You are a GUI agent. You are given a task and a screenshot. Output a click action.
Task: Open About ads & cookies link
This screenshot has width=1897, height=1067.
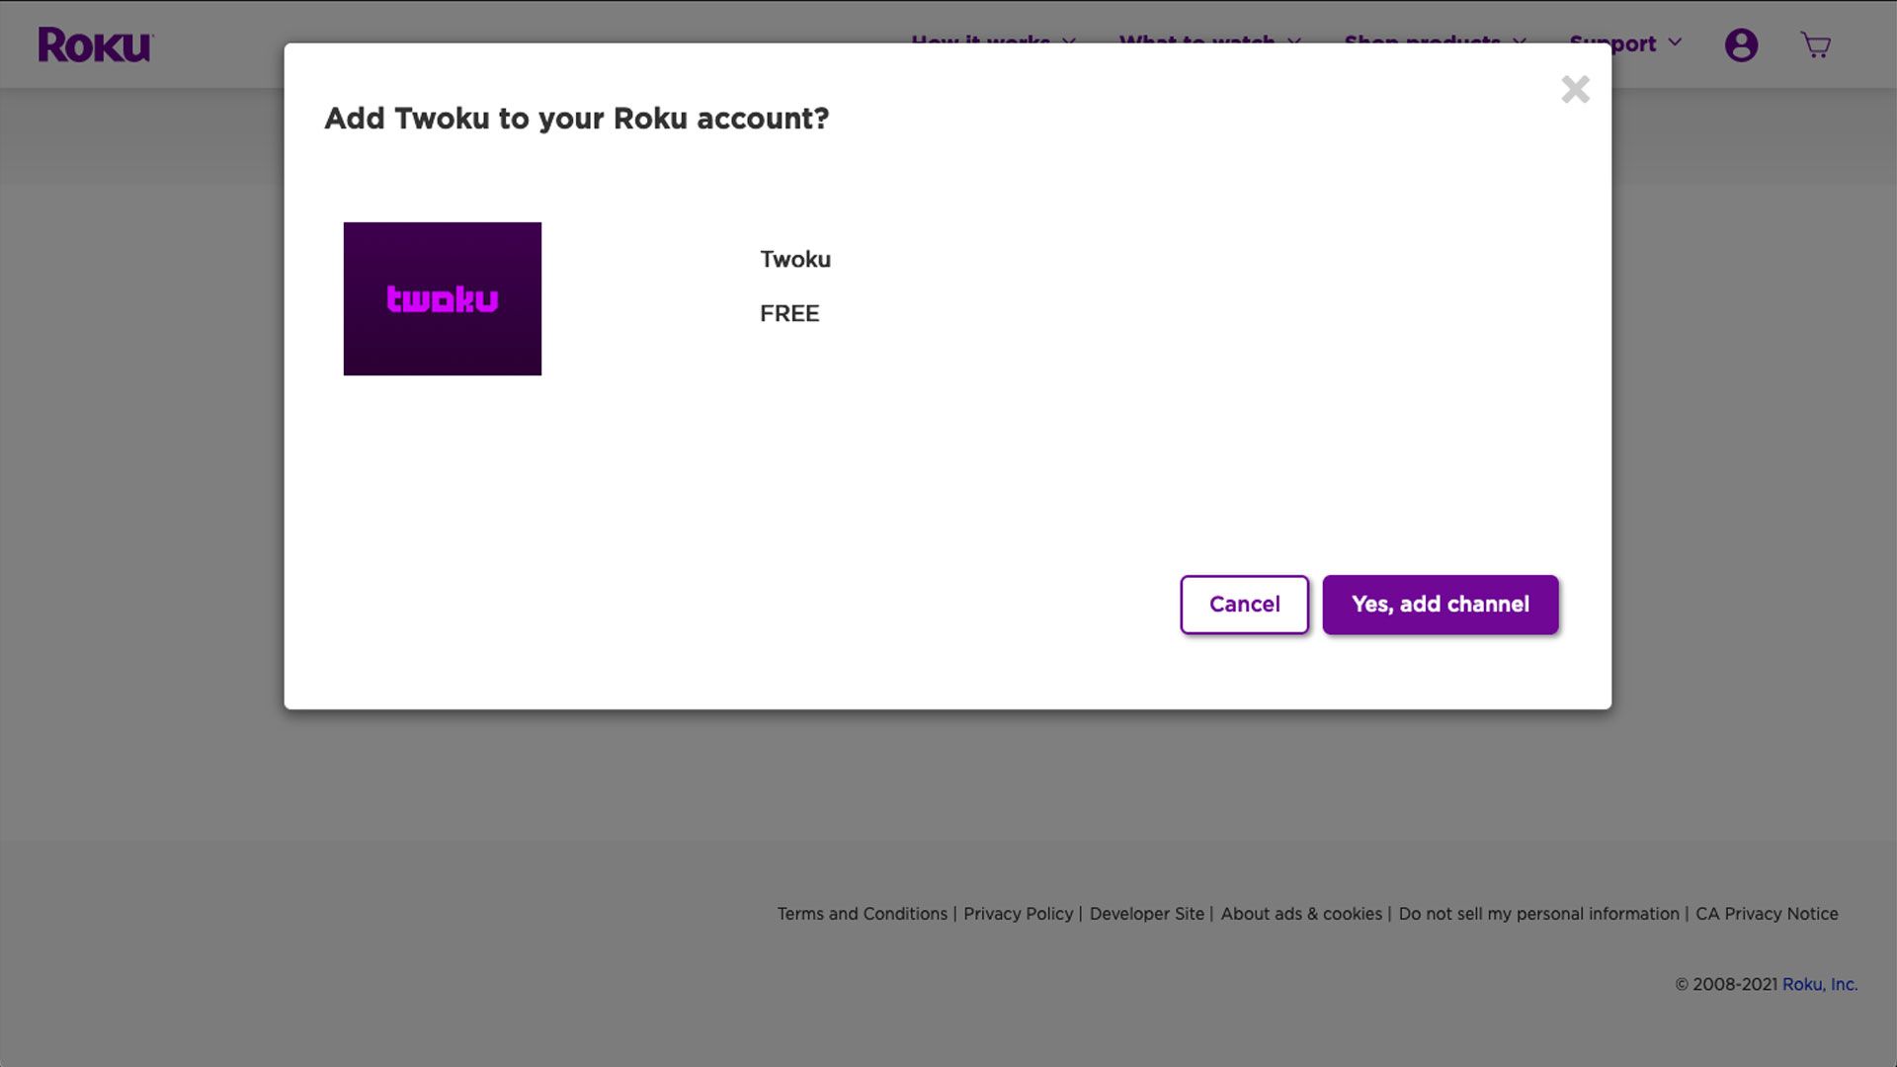tap(1301, 914)
